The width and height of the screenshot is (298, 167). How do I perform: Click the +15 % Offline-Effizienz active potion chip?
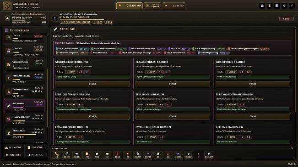click(72, 49)
